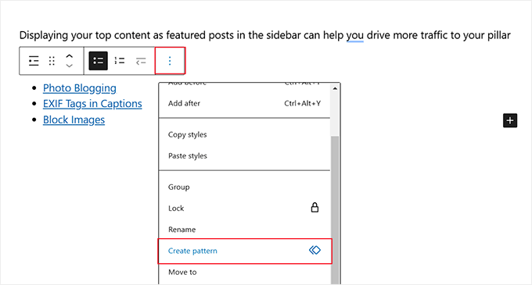532x285 pixels.
Task: Click the menu scrollbar up arrow
Action: (335, 89)
